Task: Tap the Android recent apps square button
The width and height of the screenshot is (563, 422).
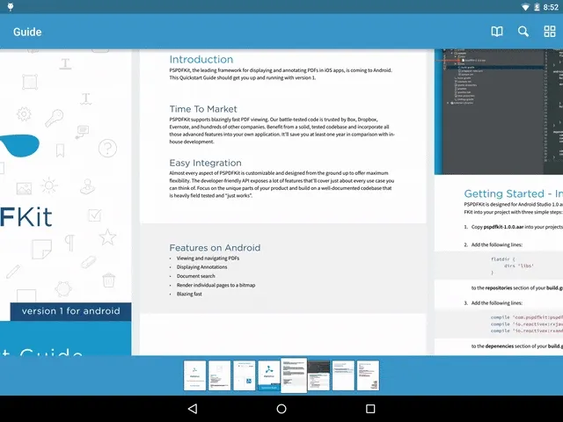Action: 370,409
